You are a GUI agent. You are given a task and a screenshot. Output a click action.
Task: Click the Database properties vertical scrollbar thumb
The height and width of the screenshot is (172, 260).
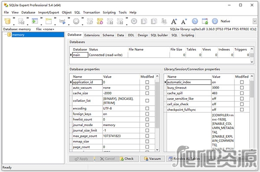pyautogui.click(x=157, y=104)
